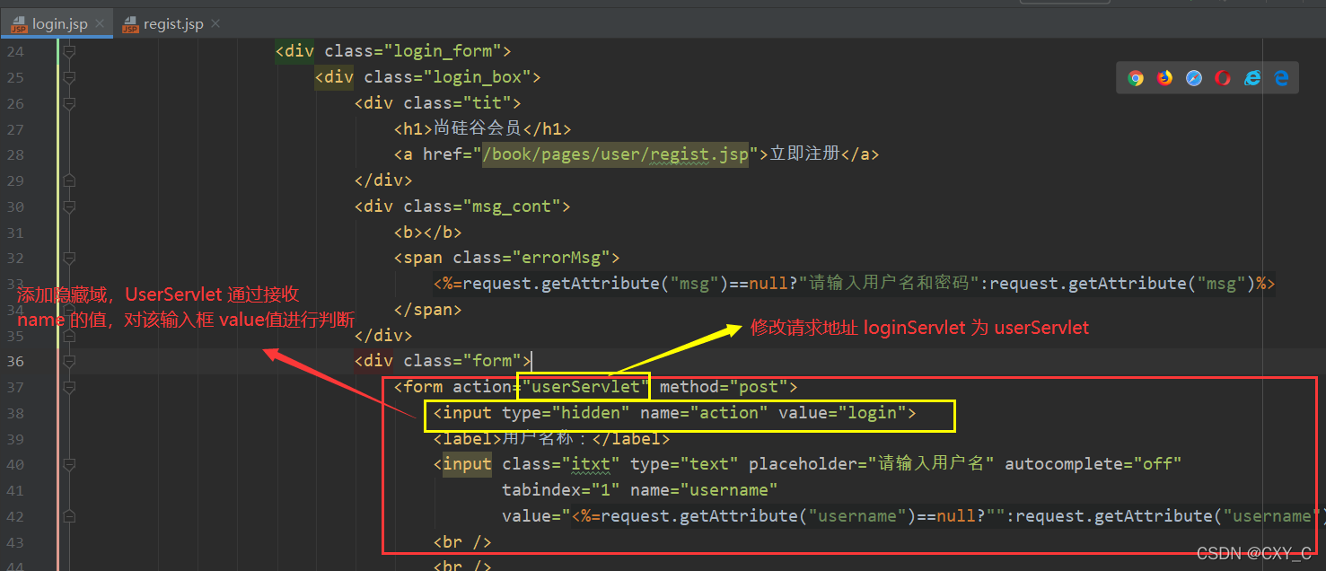Fold the tit div at line 26
This screenshot has height=571, width=1326.
69,103
